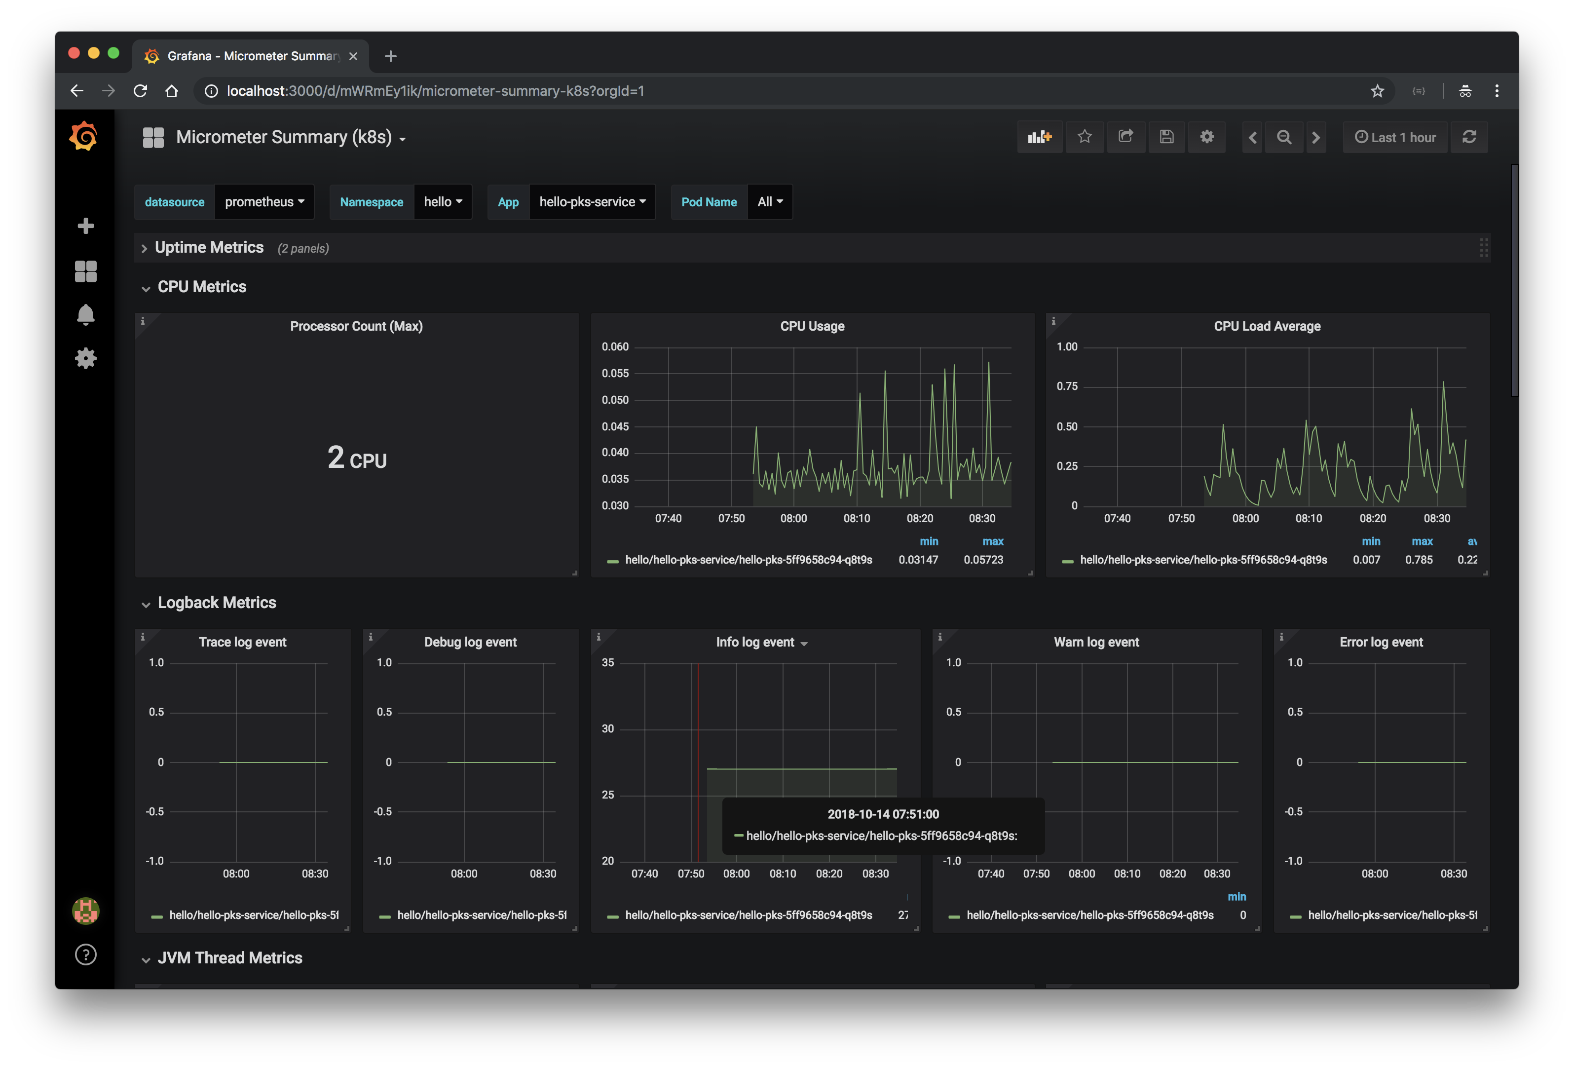This screenshot has width=1574, height=1068.
Task: Open the Last 1 hour time picker
Action: coord(1395,138)
